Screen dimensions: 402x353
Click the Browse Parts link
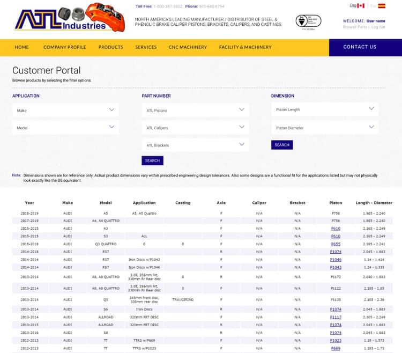pyautogui.click(x=355, y=27)
